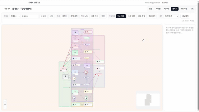This screenshot has height=112, width=199.
Task: Select the 관계도 tab
Action: [x=175, y=9]
